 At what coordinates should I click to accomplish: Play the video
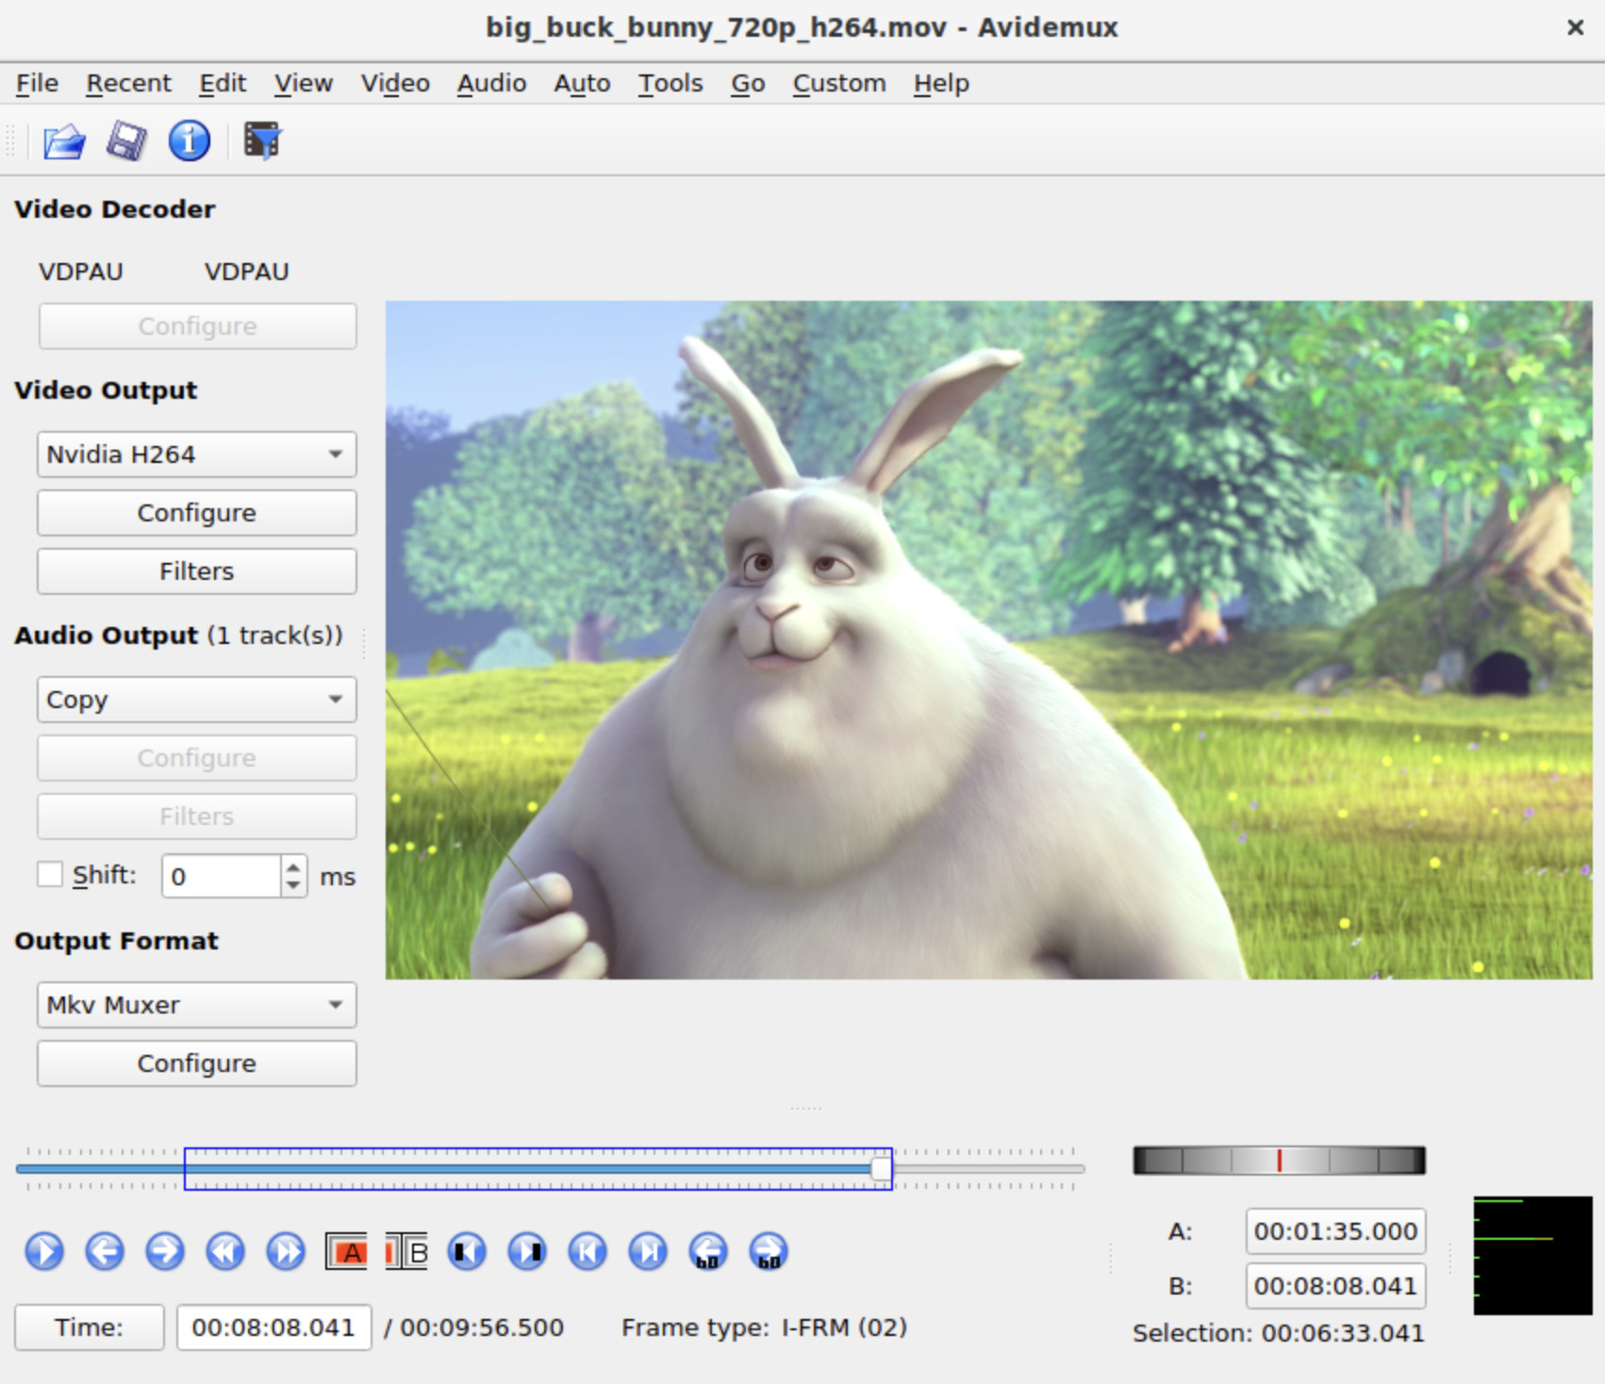[44, 1251]
